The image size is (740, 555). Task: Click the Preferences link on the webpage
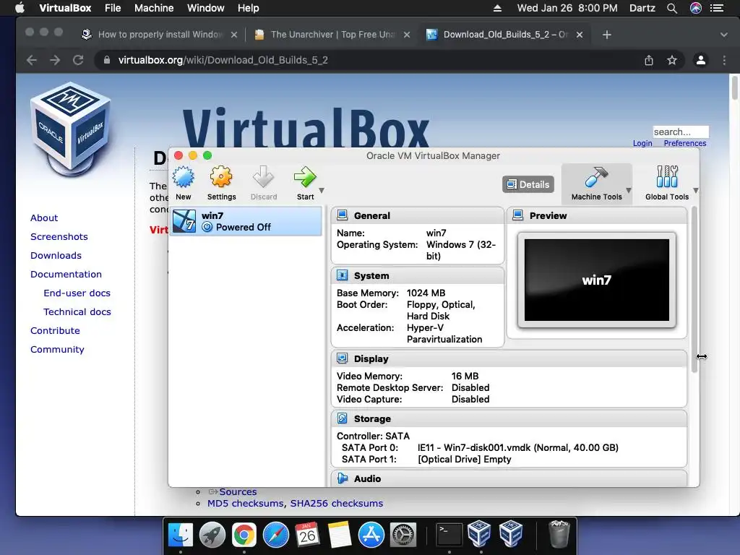coord(685,143)
